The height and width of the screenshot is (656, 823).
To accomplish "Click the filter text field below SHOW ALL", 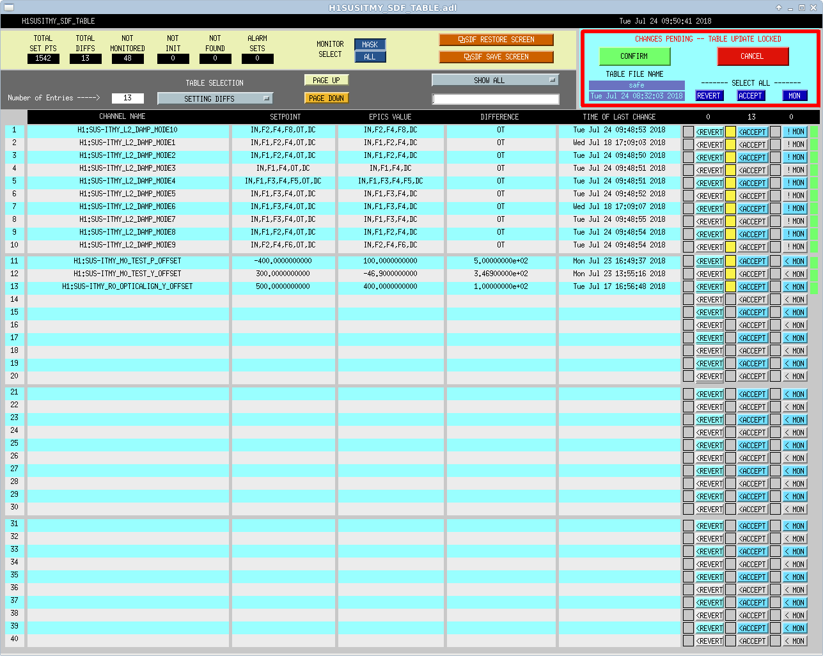I will pos(496,99).
